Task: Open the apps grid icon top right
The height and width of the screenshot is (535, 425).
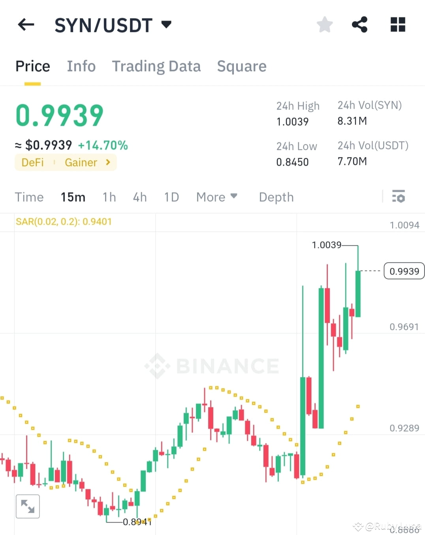Action: (397, 24)
